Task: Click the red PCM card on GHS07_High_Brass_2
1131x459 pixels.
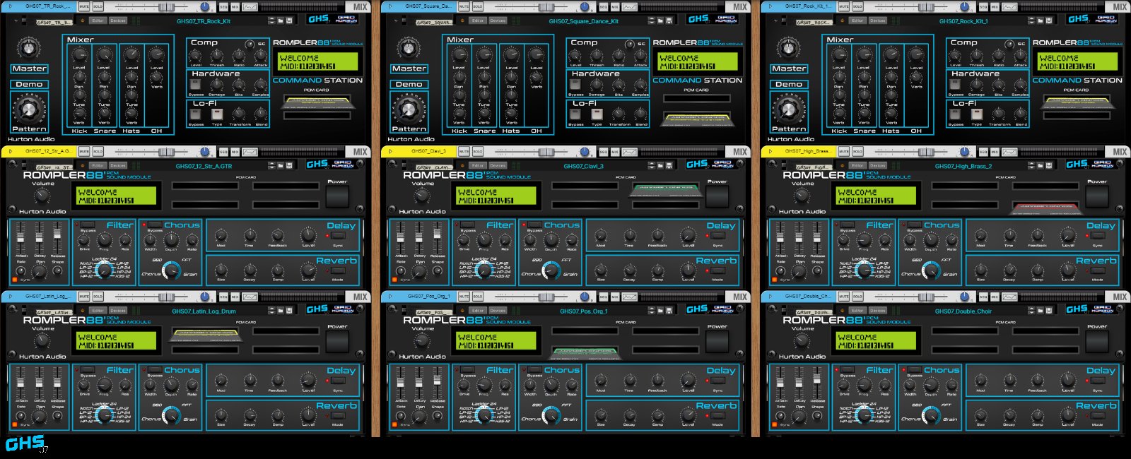Action: tap(1045, 208)
